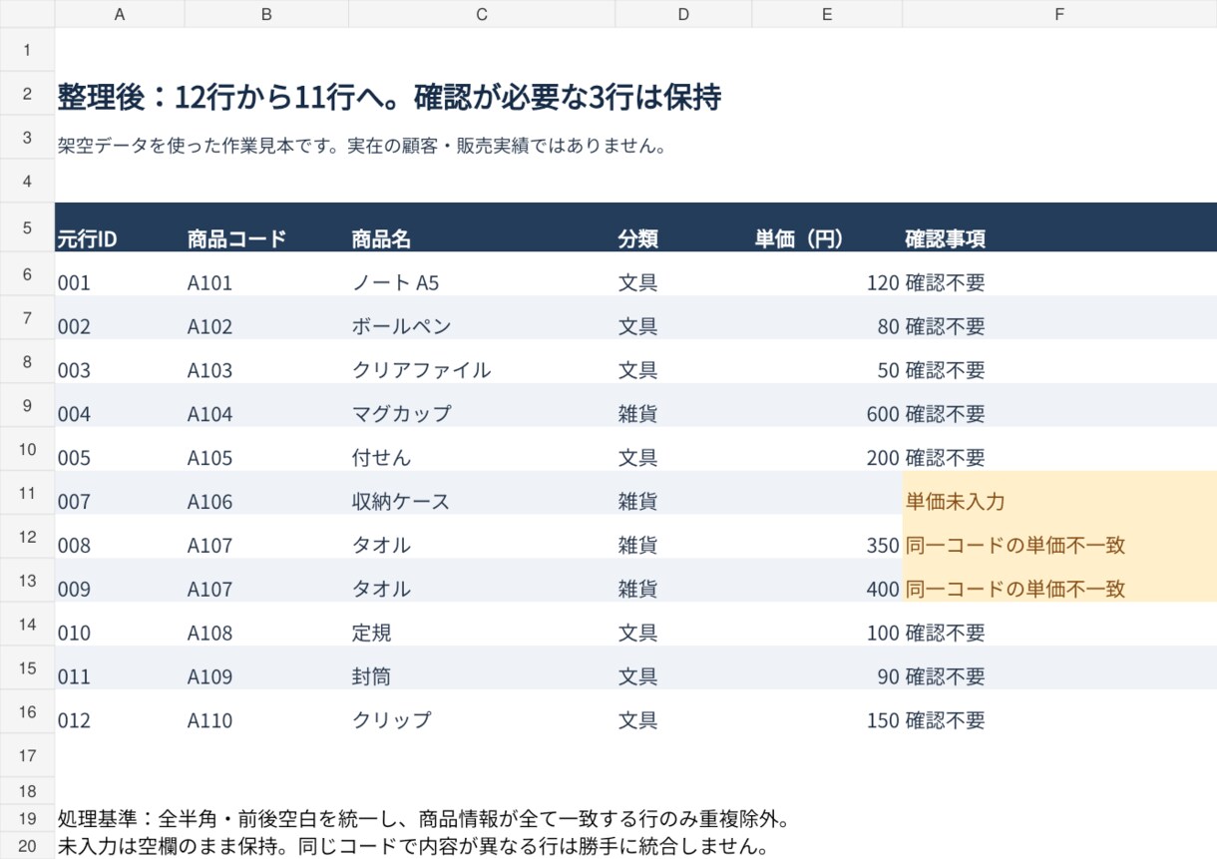The image size is (1217, 859).
Task: Click the price 80 cell
Action: [x=827, y=318]
